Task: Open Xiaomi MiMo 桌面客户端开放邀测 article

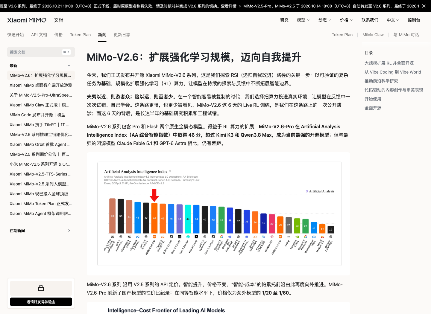Action: [41, 85]
